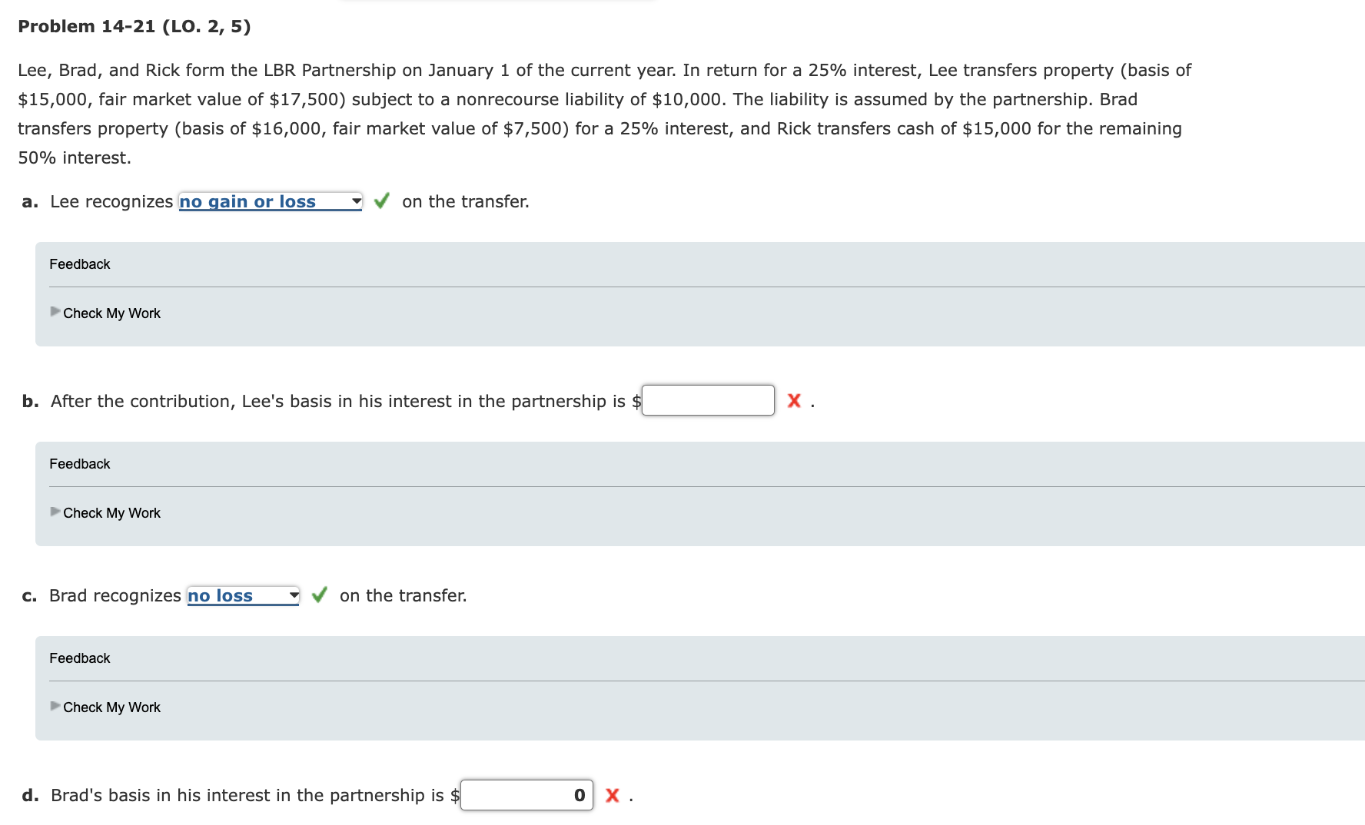Expand Check My Work under part b
Screen dimensions: 1365x825
tap(111, 512)
